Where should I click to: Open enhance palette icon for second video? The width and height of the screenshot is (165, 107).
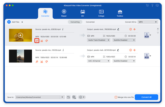[x=47, y=62]
